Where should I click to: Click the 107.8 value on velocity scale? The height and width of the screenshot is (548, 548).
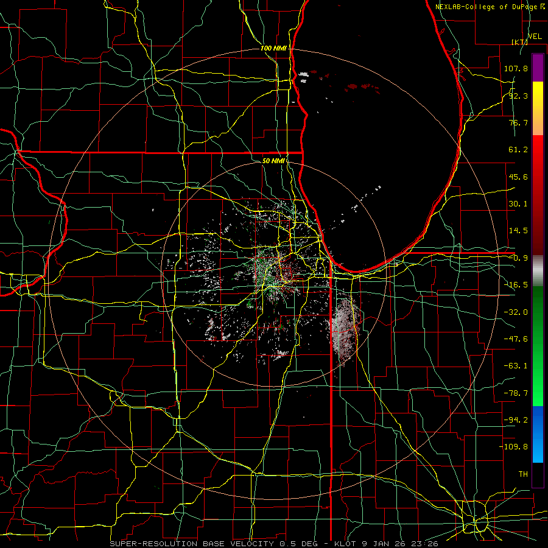tap(516, 68)
